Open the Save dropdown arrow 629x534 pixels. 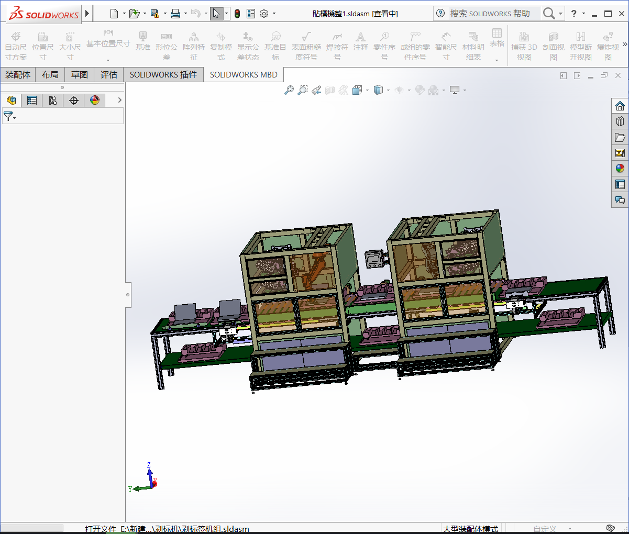pos(165,14)
